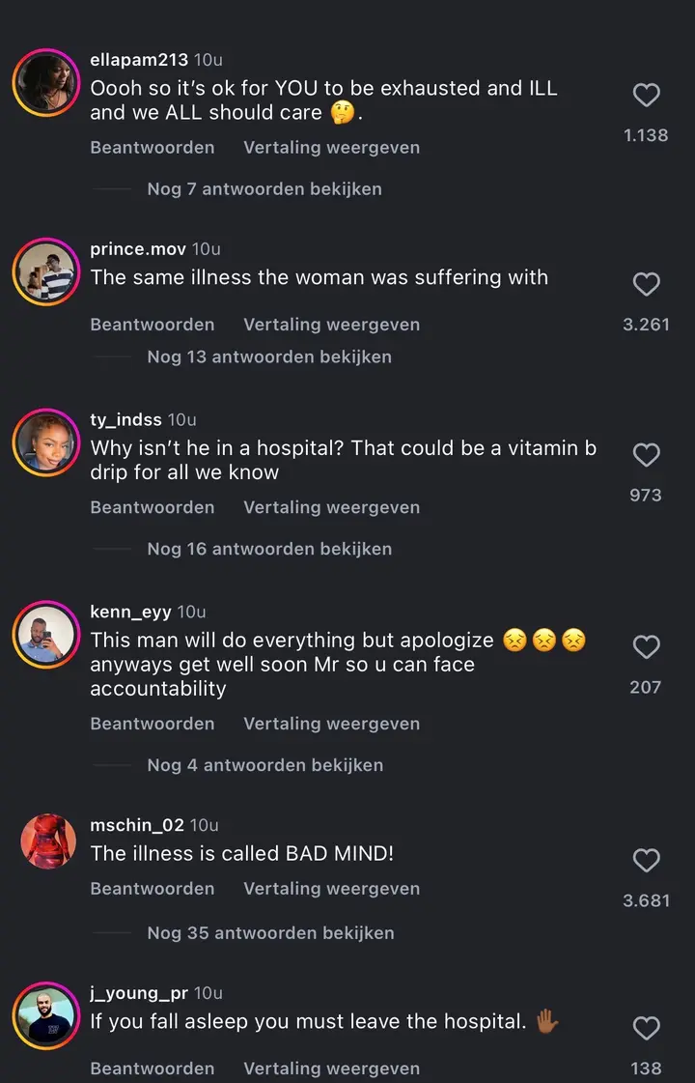Show translation for prince.mov's comment
Image resolution: width=695 pixels, height=1083 pixels.
[331, 324]
